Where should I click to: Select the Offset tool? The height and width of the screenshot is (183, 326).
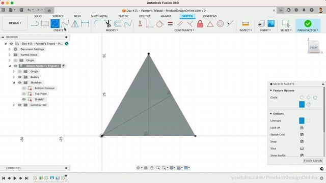(x=118, y=24)
